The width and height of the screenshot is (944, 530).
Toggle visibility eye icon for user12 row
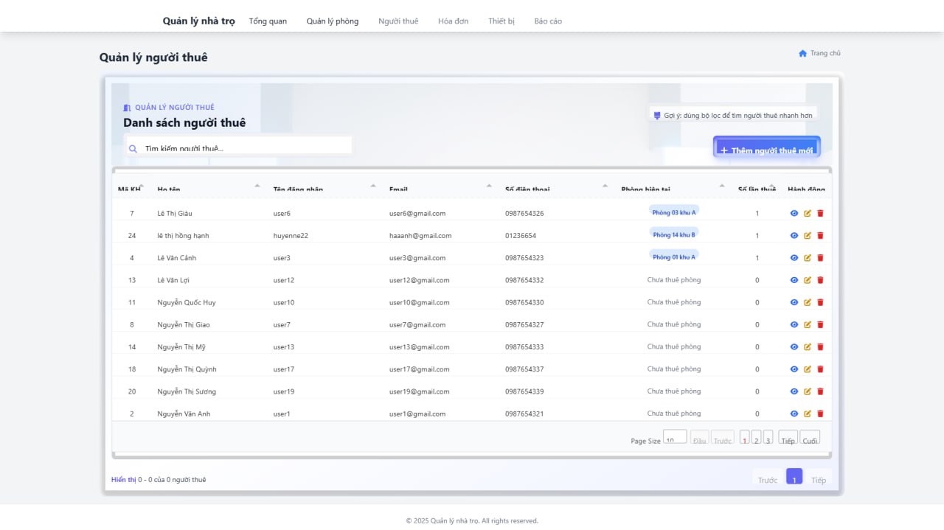[x=794, y=279]
